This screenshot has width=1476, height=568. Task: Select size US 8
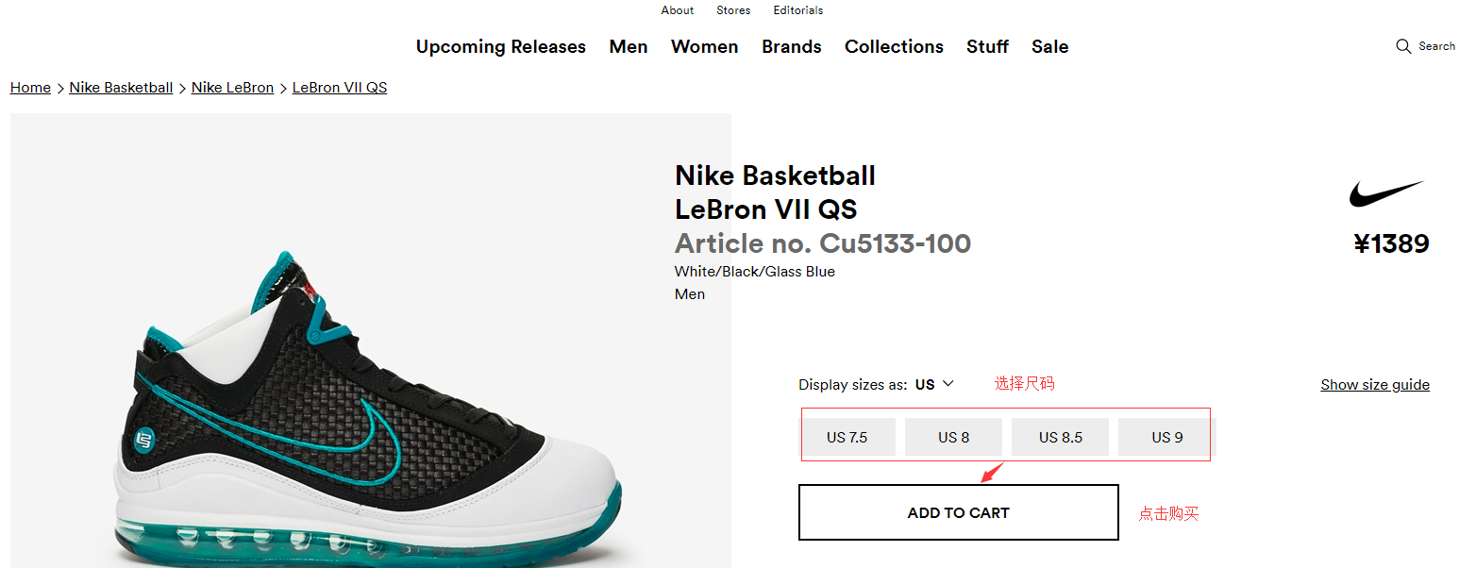pyautogui.click(x=953, y=437)
